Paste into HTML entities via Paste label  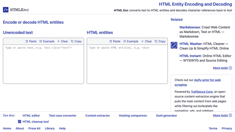(117, 41)
